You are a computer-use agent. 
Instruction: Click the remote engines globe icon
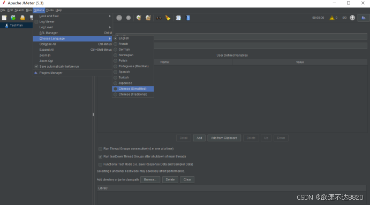click(352, 18)
